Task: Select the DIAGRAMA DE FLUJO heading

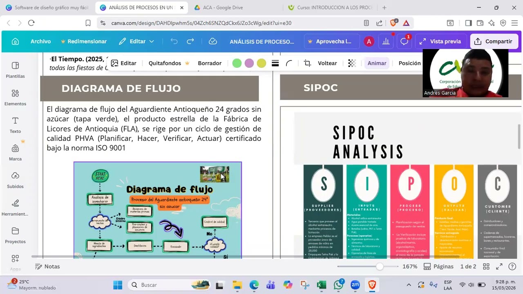Action: click(x=121, y=88)
